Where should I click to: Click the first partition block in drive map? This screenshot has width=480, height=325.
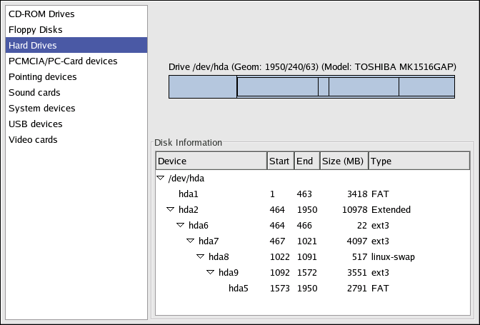tap(203, 87)
